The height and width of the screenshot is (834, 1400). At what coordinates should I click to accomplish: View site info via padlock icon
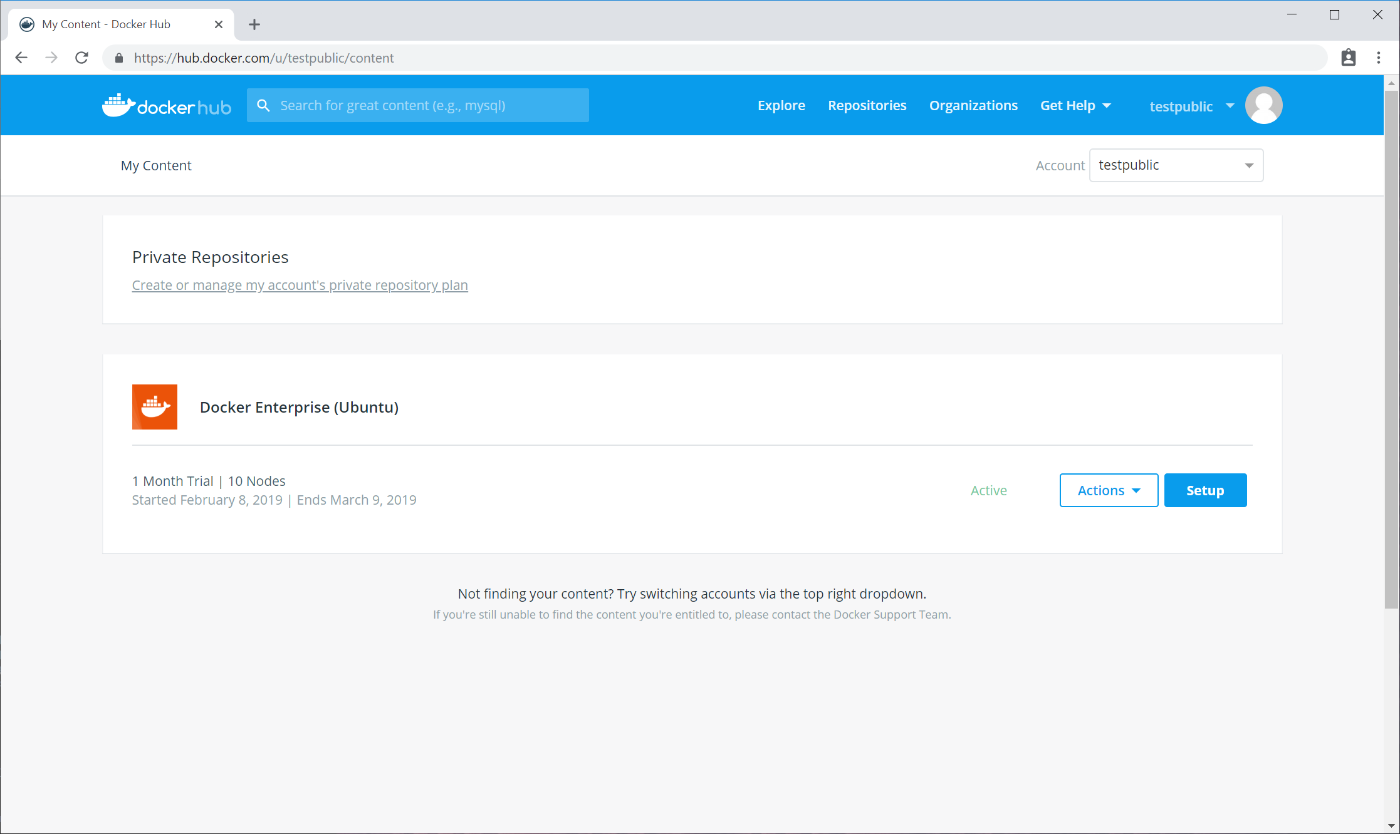(x=119, y=58)
